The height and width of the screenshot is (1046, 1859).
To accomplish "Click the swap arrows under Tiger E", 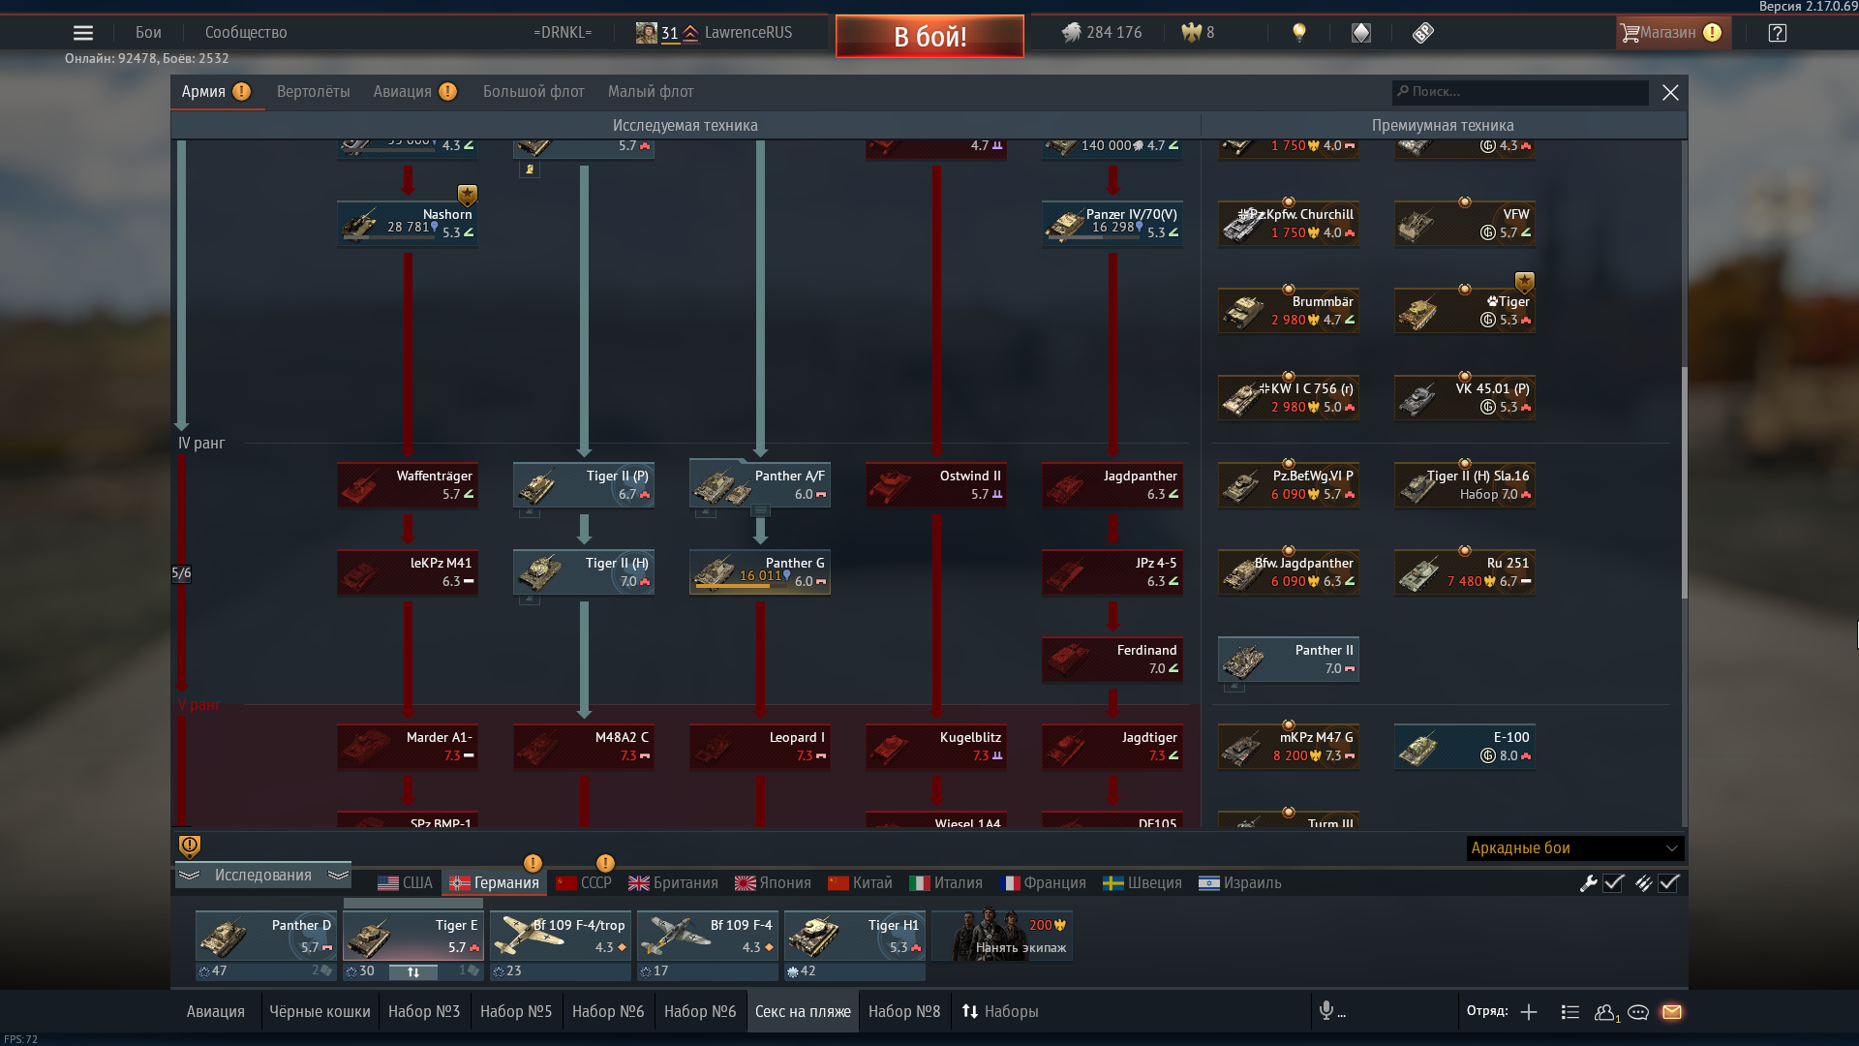I will [x=413, y=971].
